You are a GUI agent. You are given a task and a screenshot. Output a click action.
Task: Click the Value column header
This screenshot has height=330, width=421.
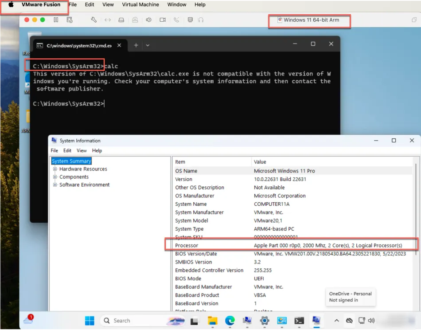point(333,162)
